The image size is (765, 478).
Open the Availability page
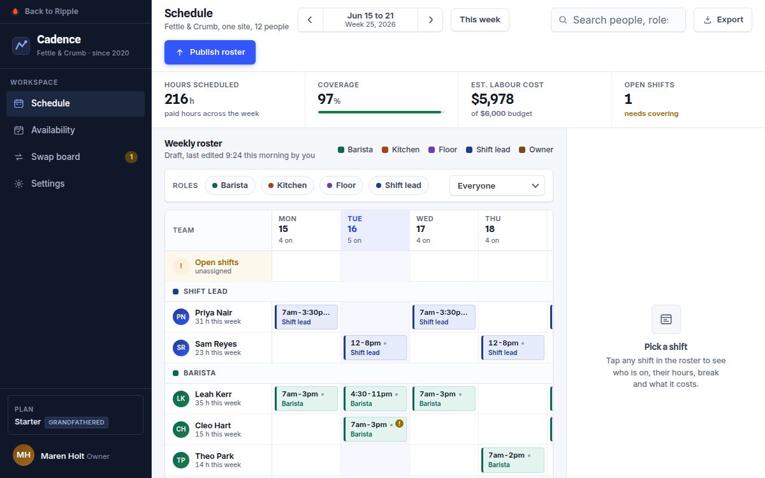[75, 130]
